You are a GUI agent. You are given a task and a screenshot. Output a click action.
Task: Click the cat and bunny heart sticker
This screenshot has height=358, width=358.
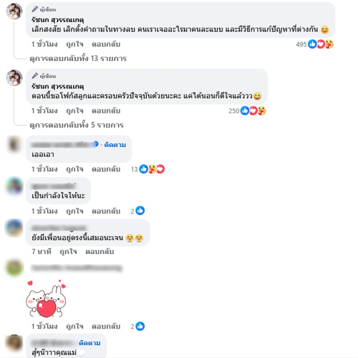46,298
